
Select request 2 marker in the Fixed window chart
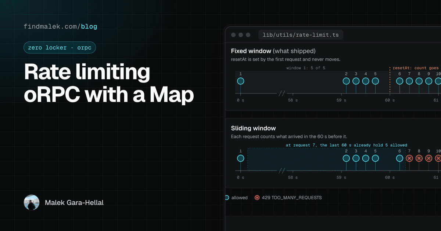[x=346, y=81]
